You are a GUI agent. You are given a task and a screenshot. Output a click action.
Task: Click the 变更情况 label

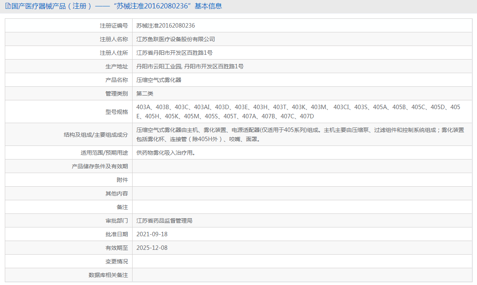(117, 262)
